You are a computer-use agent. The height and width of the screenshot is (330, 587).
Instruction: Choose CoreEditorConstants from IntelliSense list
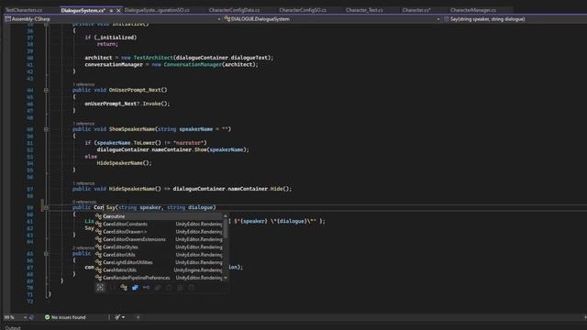click(159, 224)
